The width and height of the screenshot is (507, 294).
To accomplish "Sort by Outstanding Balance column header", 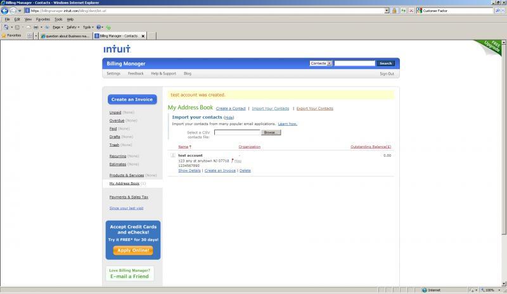I will point(371,147).
